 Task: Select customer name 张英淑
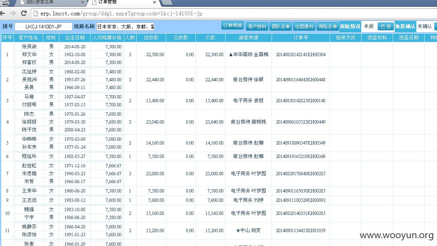click(29, 47)
